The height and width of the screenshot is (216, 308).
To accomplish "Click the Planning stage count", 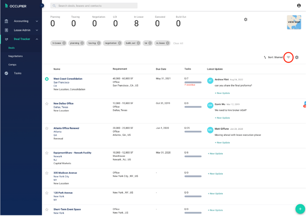I will (x=53, y=23).
